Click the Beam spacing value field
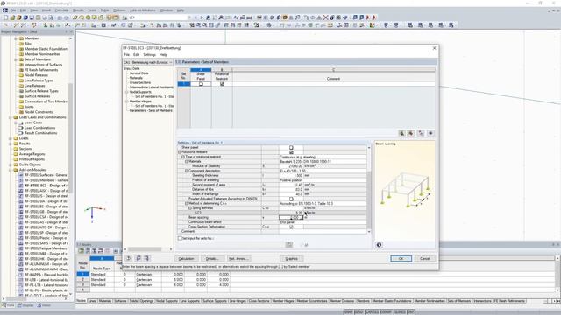The height and width of the screenshot is (315, 561). coord(291,217)
